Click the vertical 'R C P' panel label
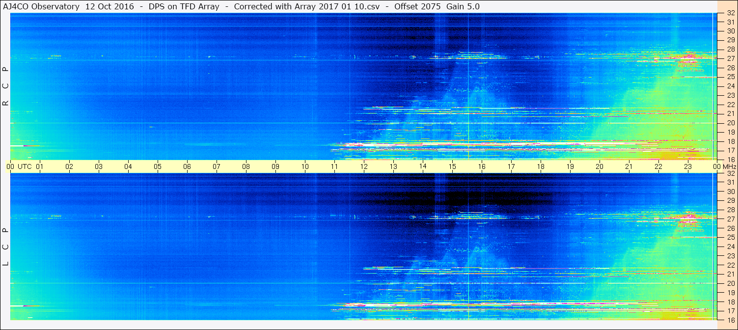738x330 pixels. pyautogui.click(x=6, y=86)
